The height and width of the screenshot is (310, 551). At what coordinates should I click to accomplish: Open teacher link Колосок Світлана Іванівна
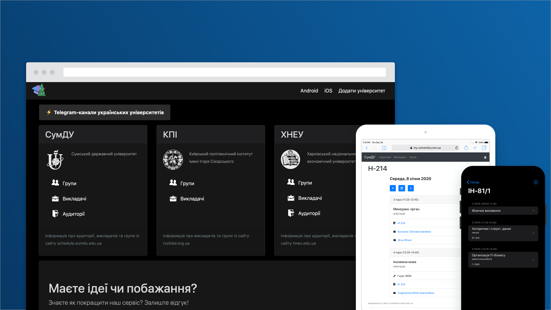414,232
